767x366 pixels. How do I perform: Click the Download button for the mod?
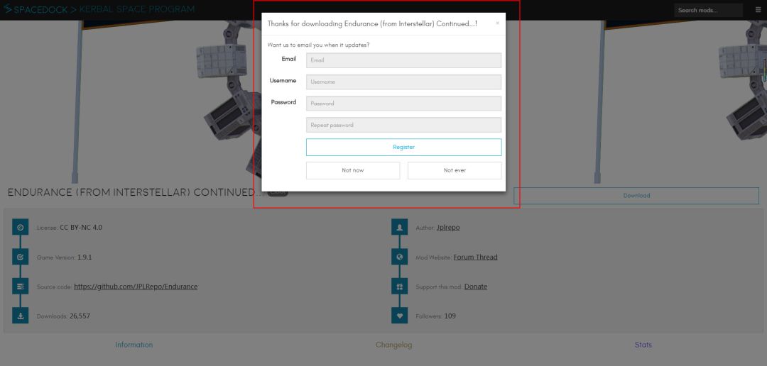[636, 196]
